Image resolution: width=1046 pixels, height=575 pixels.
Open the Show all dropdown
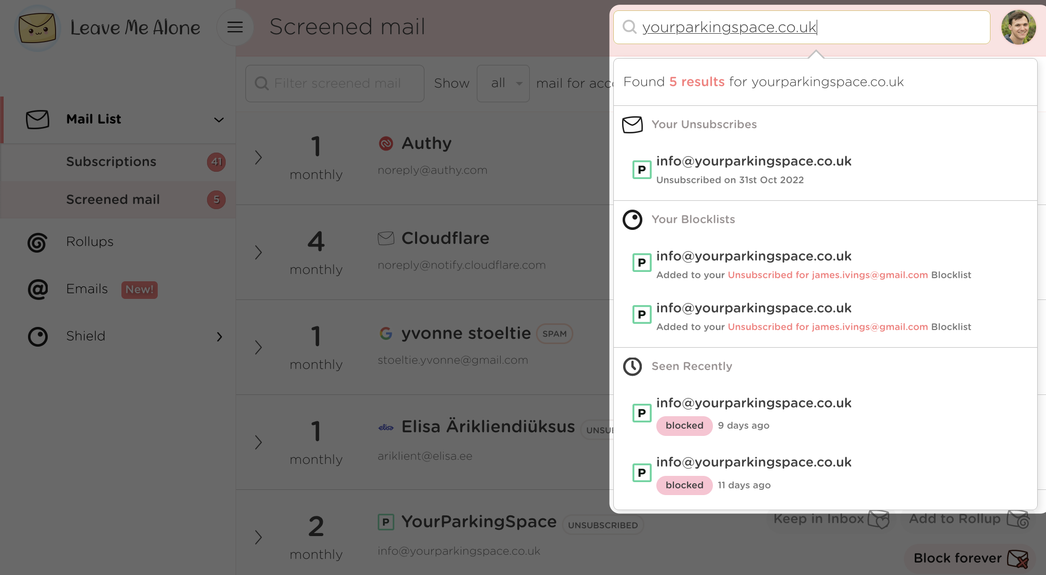(503, 84)
